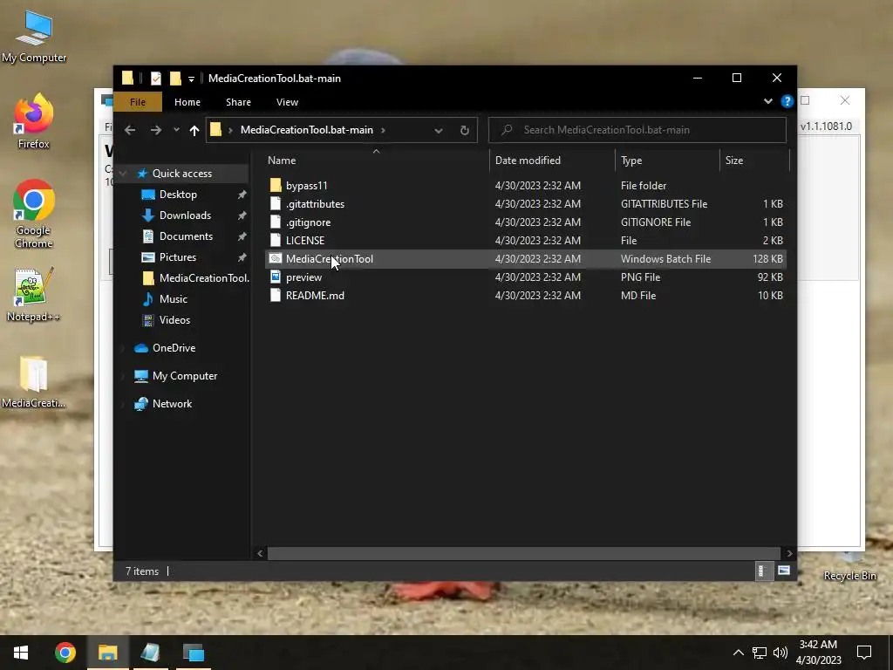Open MediaCreationTool folder in navigation pane
The image size is (893, 670).
point(204,278)
